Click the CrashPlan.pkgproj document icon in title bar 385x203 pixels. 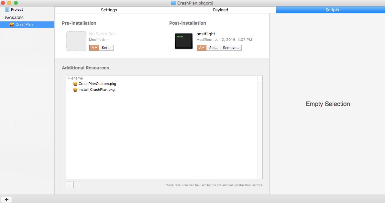tap(173, 3)
